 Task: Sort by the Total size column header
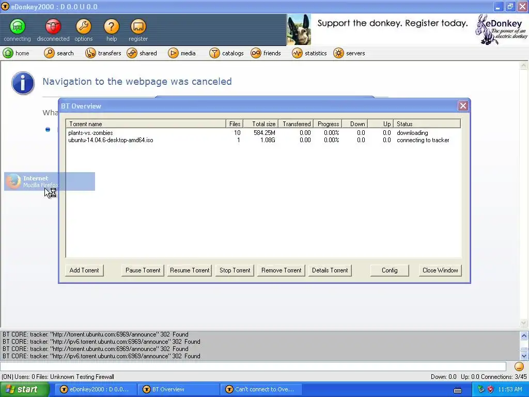pos(260,124)
